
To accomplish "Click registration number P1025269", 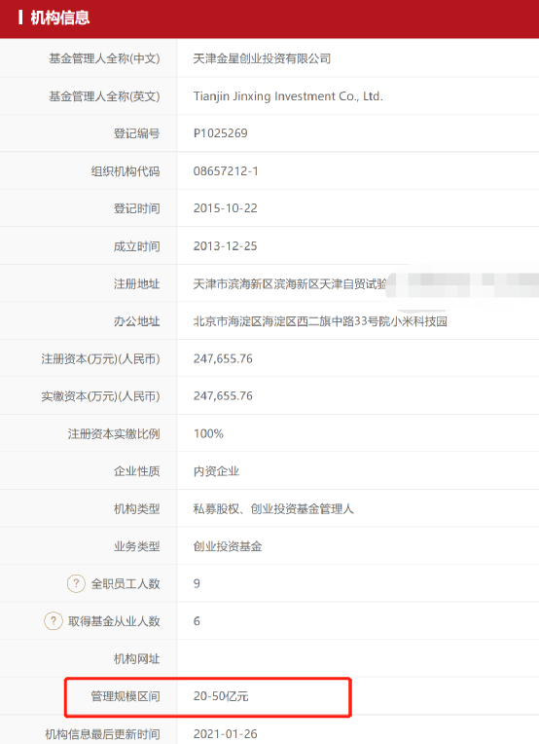I will pyautogui.click(x=221, y=133).
